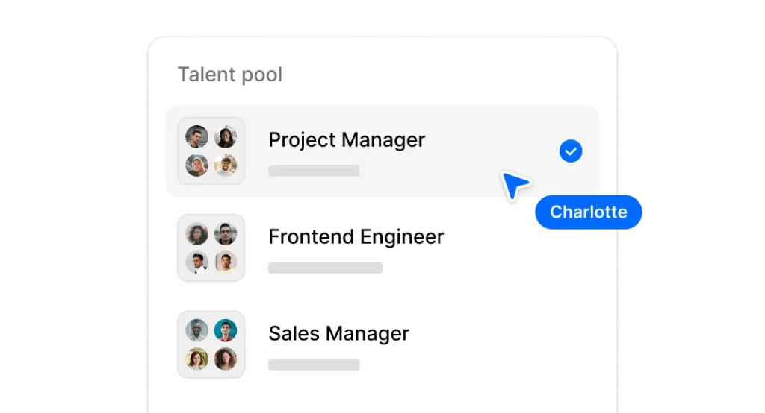The height and width of the screenshot is (413, 765).
Task: Click the gray subtitle bar under Project Manager
Action: pyautogui.click(x=314, y=171)
